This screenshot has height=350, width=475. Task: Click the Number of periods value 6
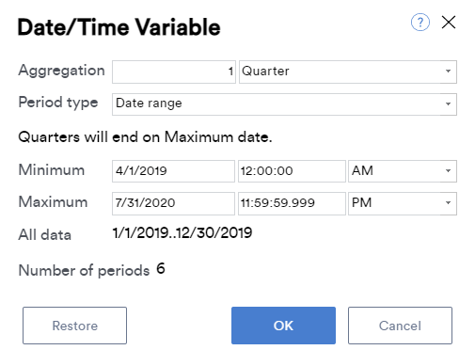coord(161,269)
